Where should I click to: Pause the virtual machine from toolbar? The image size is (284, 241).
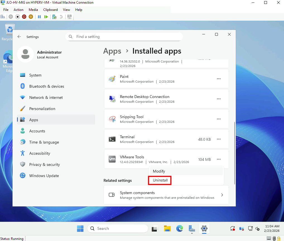coord(39,17)
